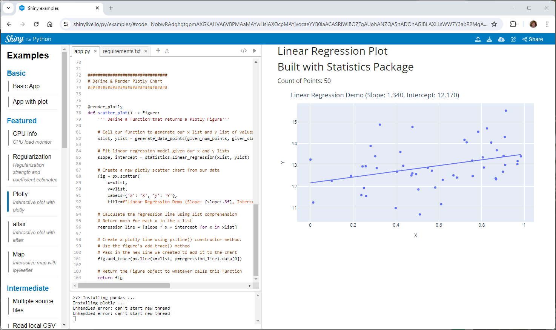556x330 pixels.
Task: Click the @render_plotly decorator line
Action: tap(105, 107)
